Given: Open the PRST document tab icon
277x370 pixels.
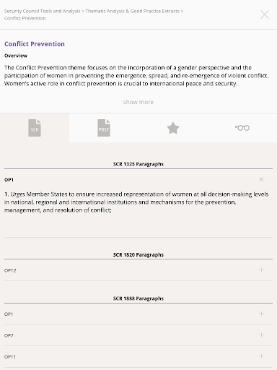Looking at the screenshot, I should tap(104, 128).
